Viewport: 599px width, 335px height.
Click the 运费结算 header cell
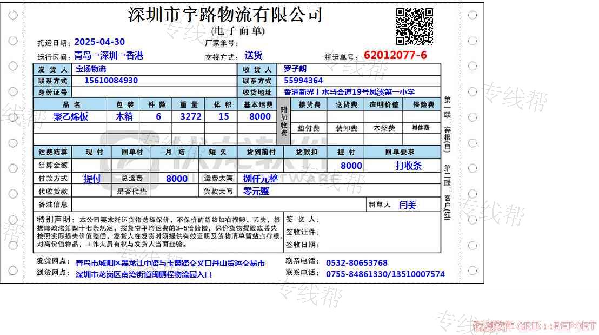click(x=53, y=152)
